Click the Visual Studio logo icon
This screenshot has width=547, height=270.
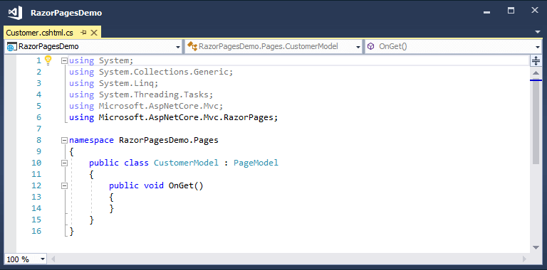point(16,13)
